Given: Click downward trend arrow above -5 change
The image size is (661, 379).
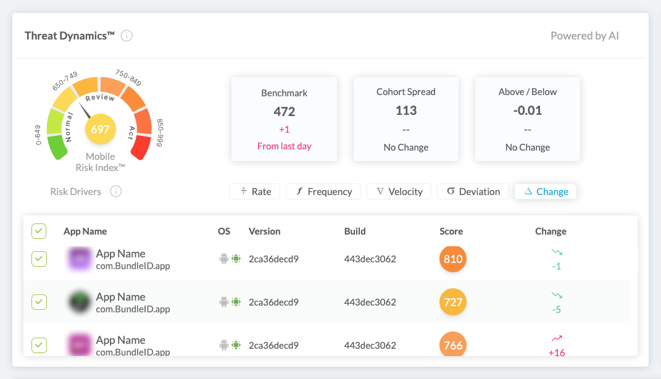Looking at the screenshot, I should click(557, 296).
